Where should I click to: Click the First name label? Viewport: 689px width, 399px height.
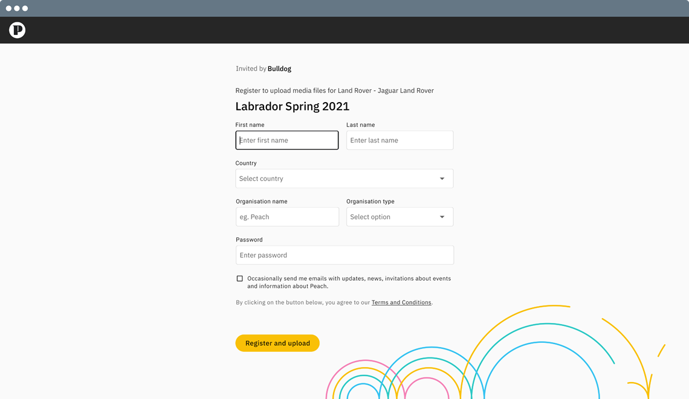pos(250,125)
